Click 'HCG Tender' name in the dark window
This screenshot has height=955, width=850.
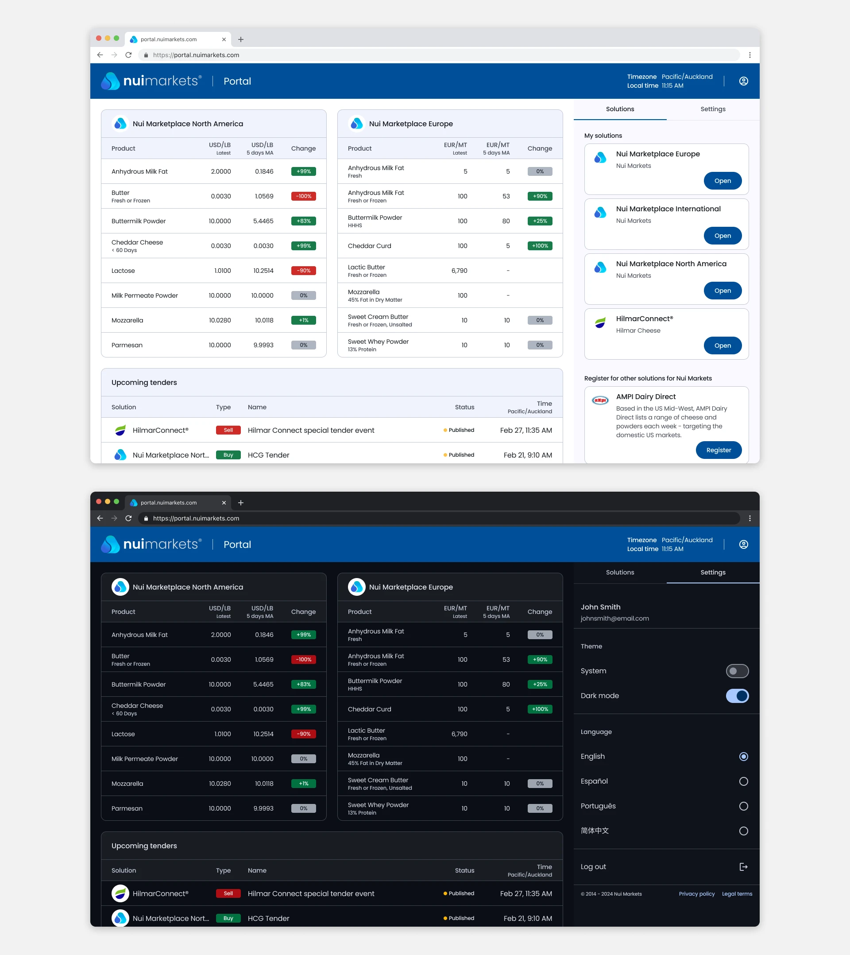click(268, 918)
